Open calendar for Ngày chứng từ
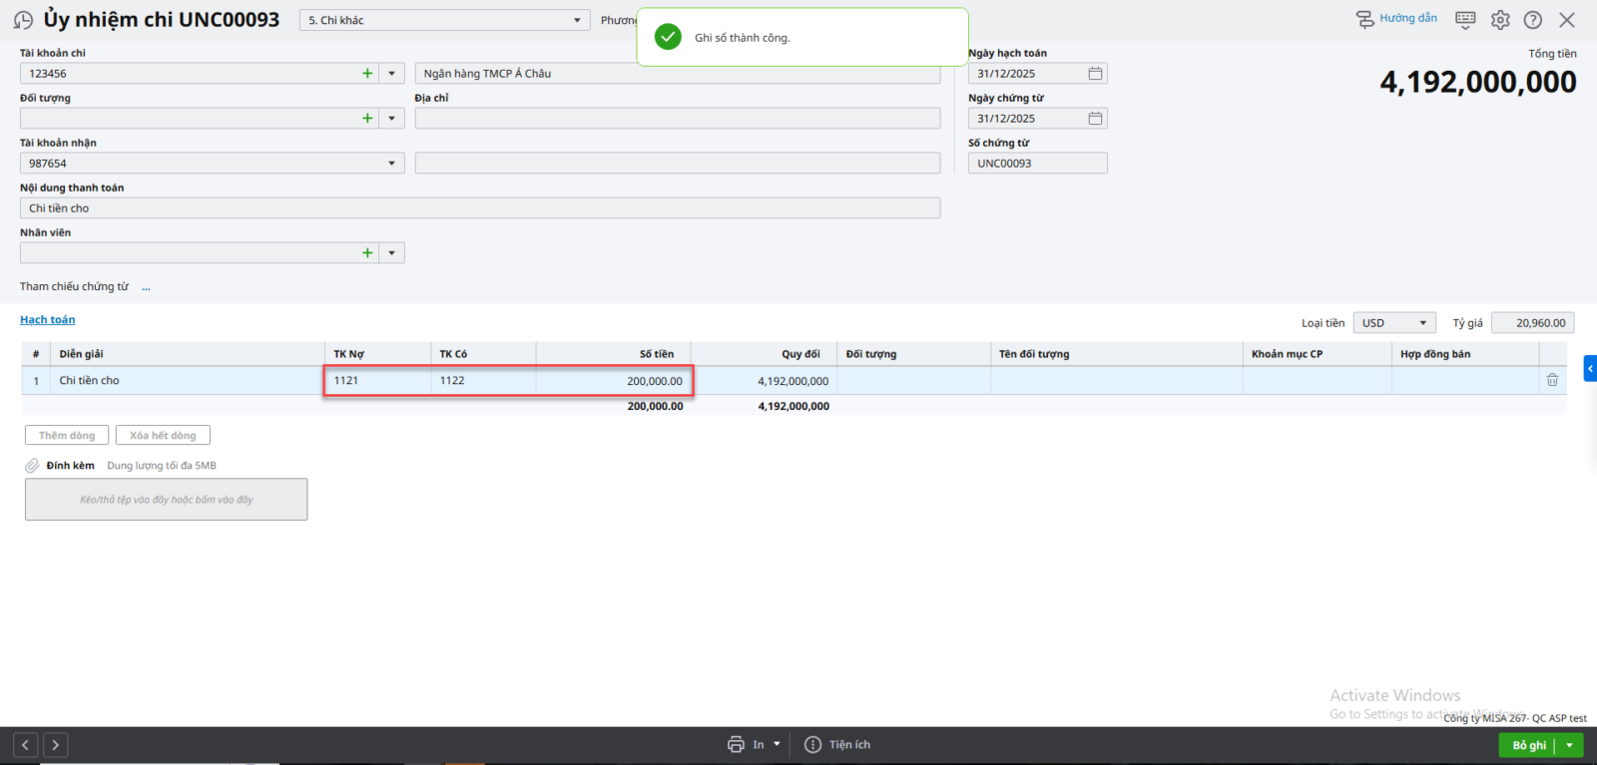 tap(1095, 119)
